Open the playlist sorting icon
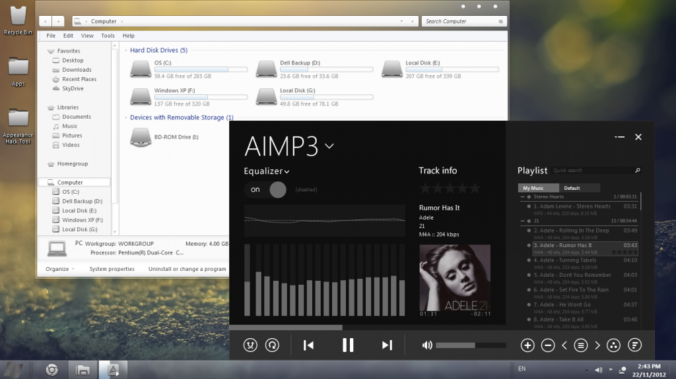The image size is (676, 379). coord(634,345)
